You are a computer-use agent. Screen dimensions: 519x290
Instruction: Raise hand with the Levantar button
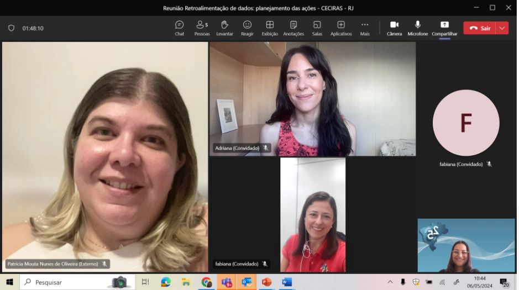(224, 28)
